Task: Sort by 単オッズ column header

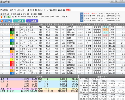Action: click(120, 24)
